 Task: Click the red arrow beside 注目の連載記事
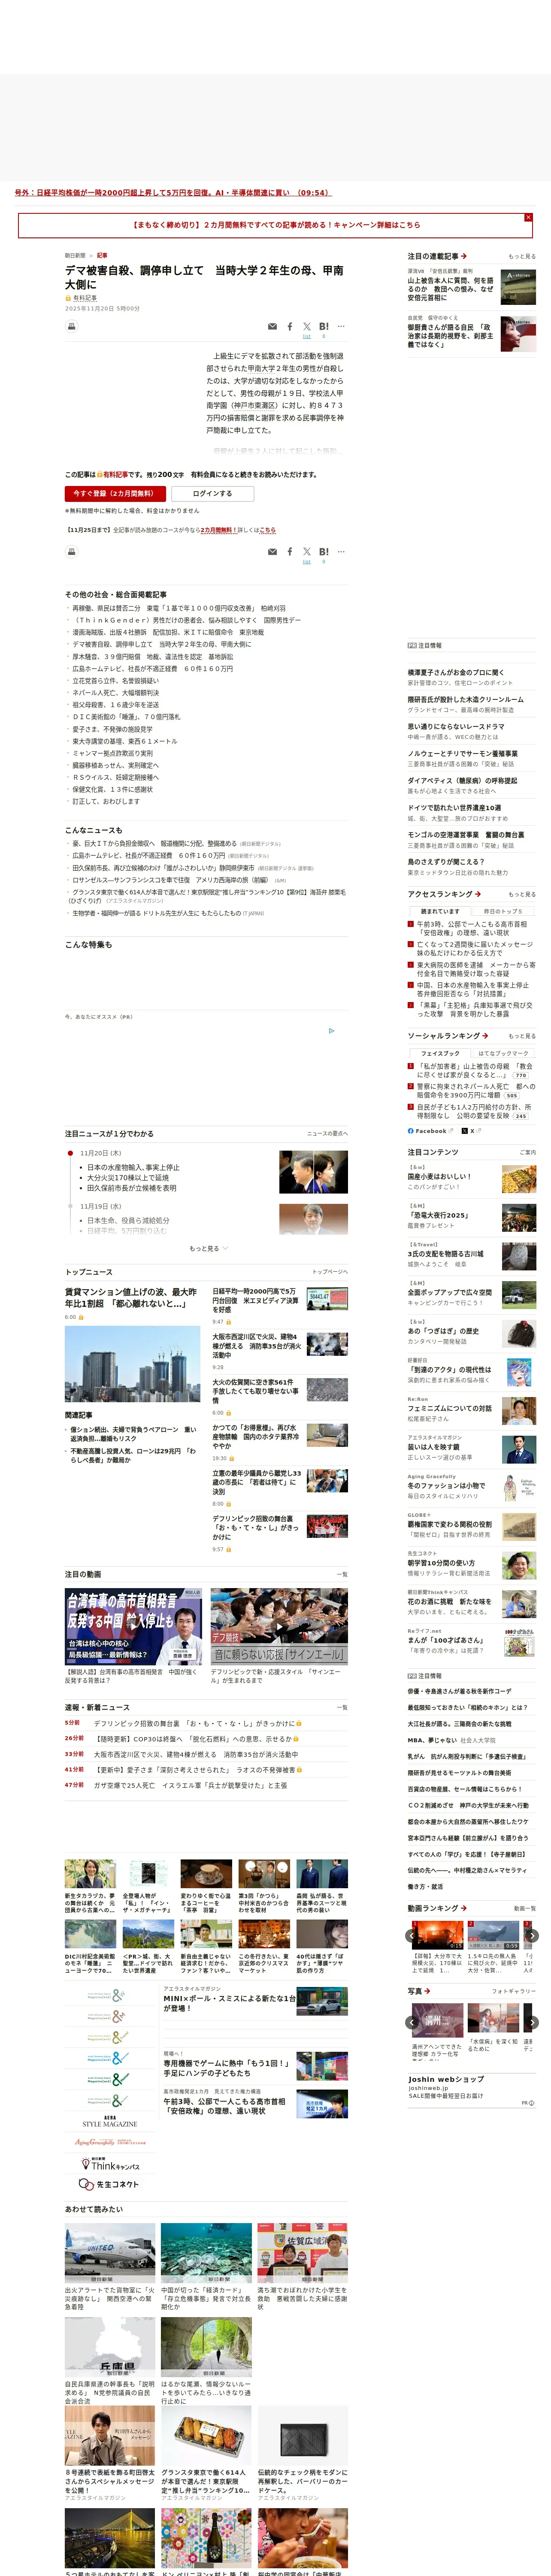coord(464,256)
